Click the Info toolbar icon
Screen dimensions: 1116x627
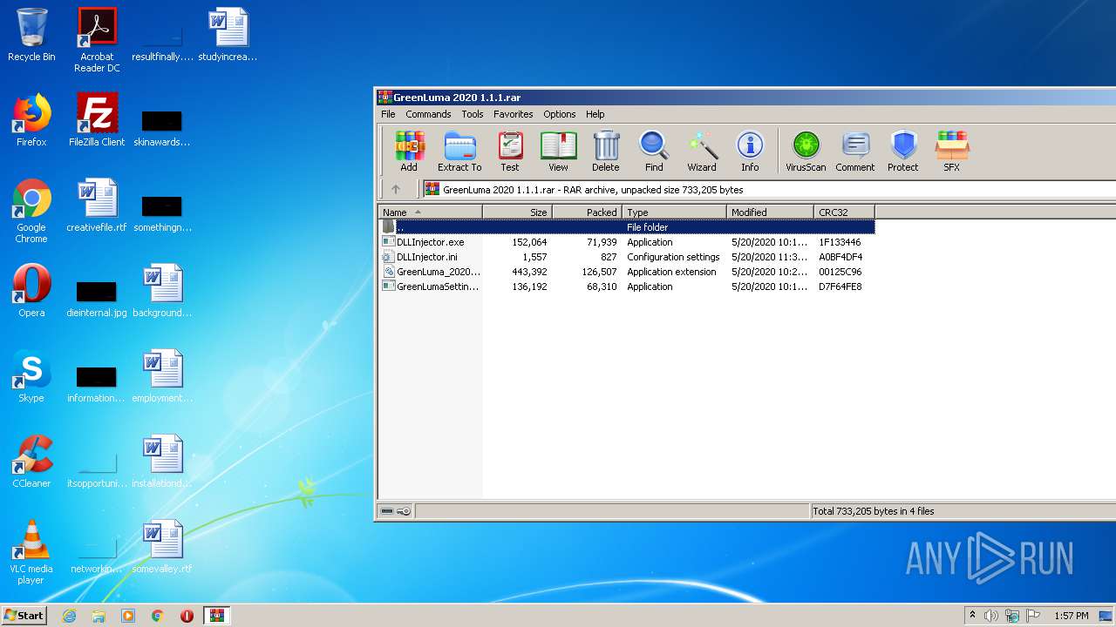[750, 151]
